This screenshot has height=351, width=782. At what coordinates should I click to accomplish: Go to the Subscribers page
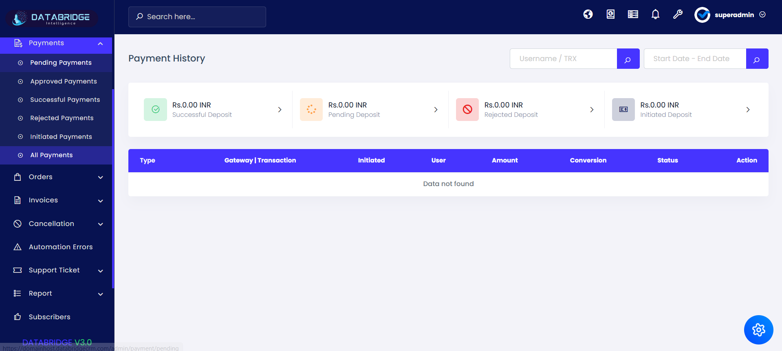click(56, 317)
